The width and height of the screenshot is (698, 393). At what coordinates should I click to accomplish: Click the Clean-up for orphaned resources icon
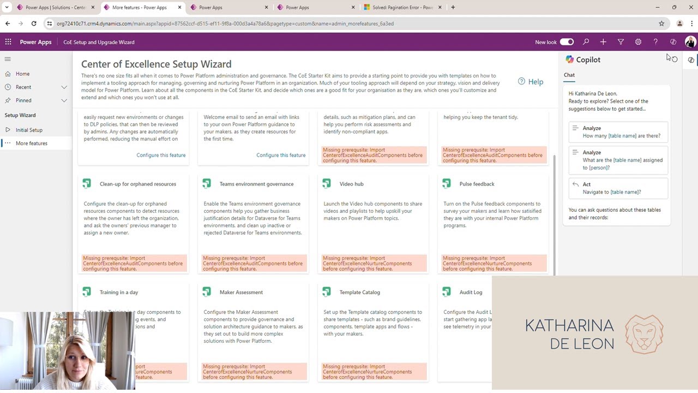click(x=87, y=184)
